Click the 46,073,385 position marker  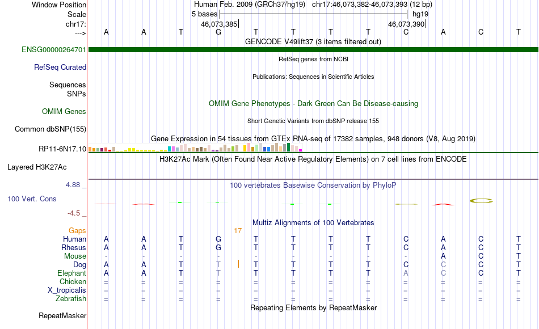pyautogui.click(x=220, y=24)
